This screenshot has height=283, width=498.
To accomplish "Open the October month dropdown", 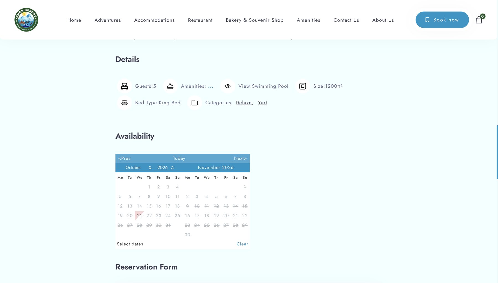I will [138, 168].
